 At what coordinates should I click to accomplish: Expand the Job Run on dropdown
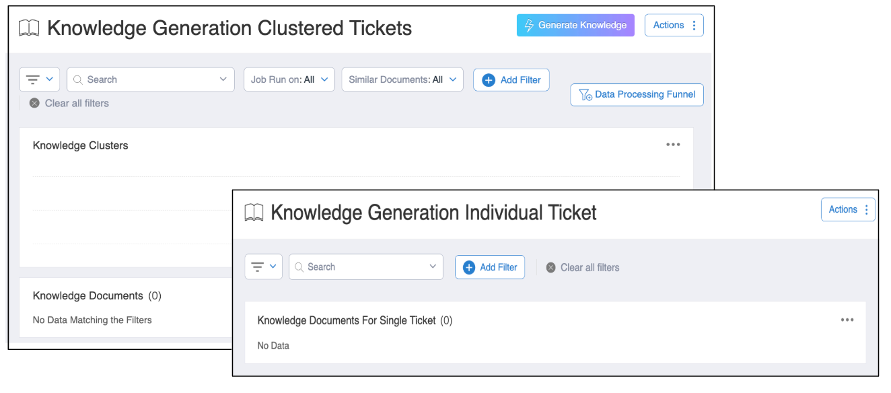(x=289, y=79)
